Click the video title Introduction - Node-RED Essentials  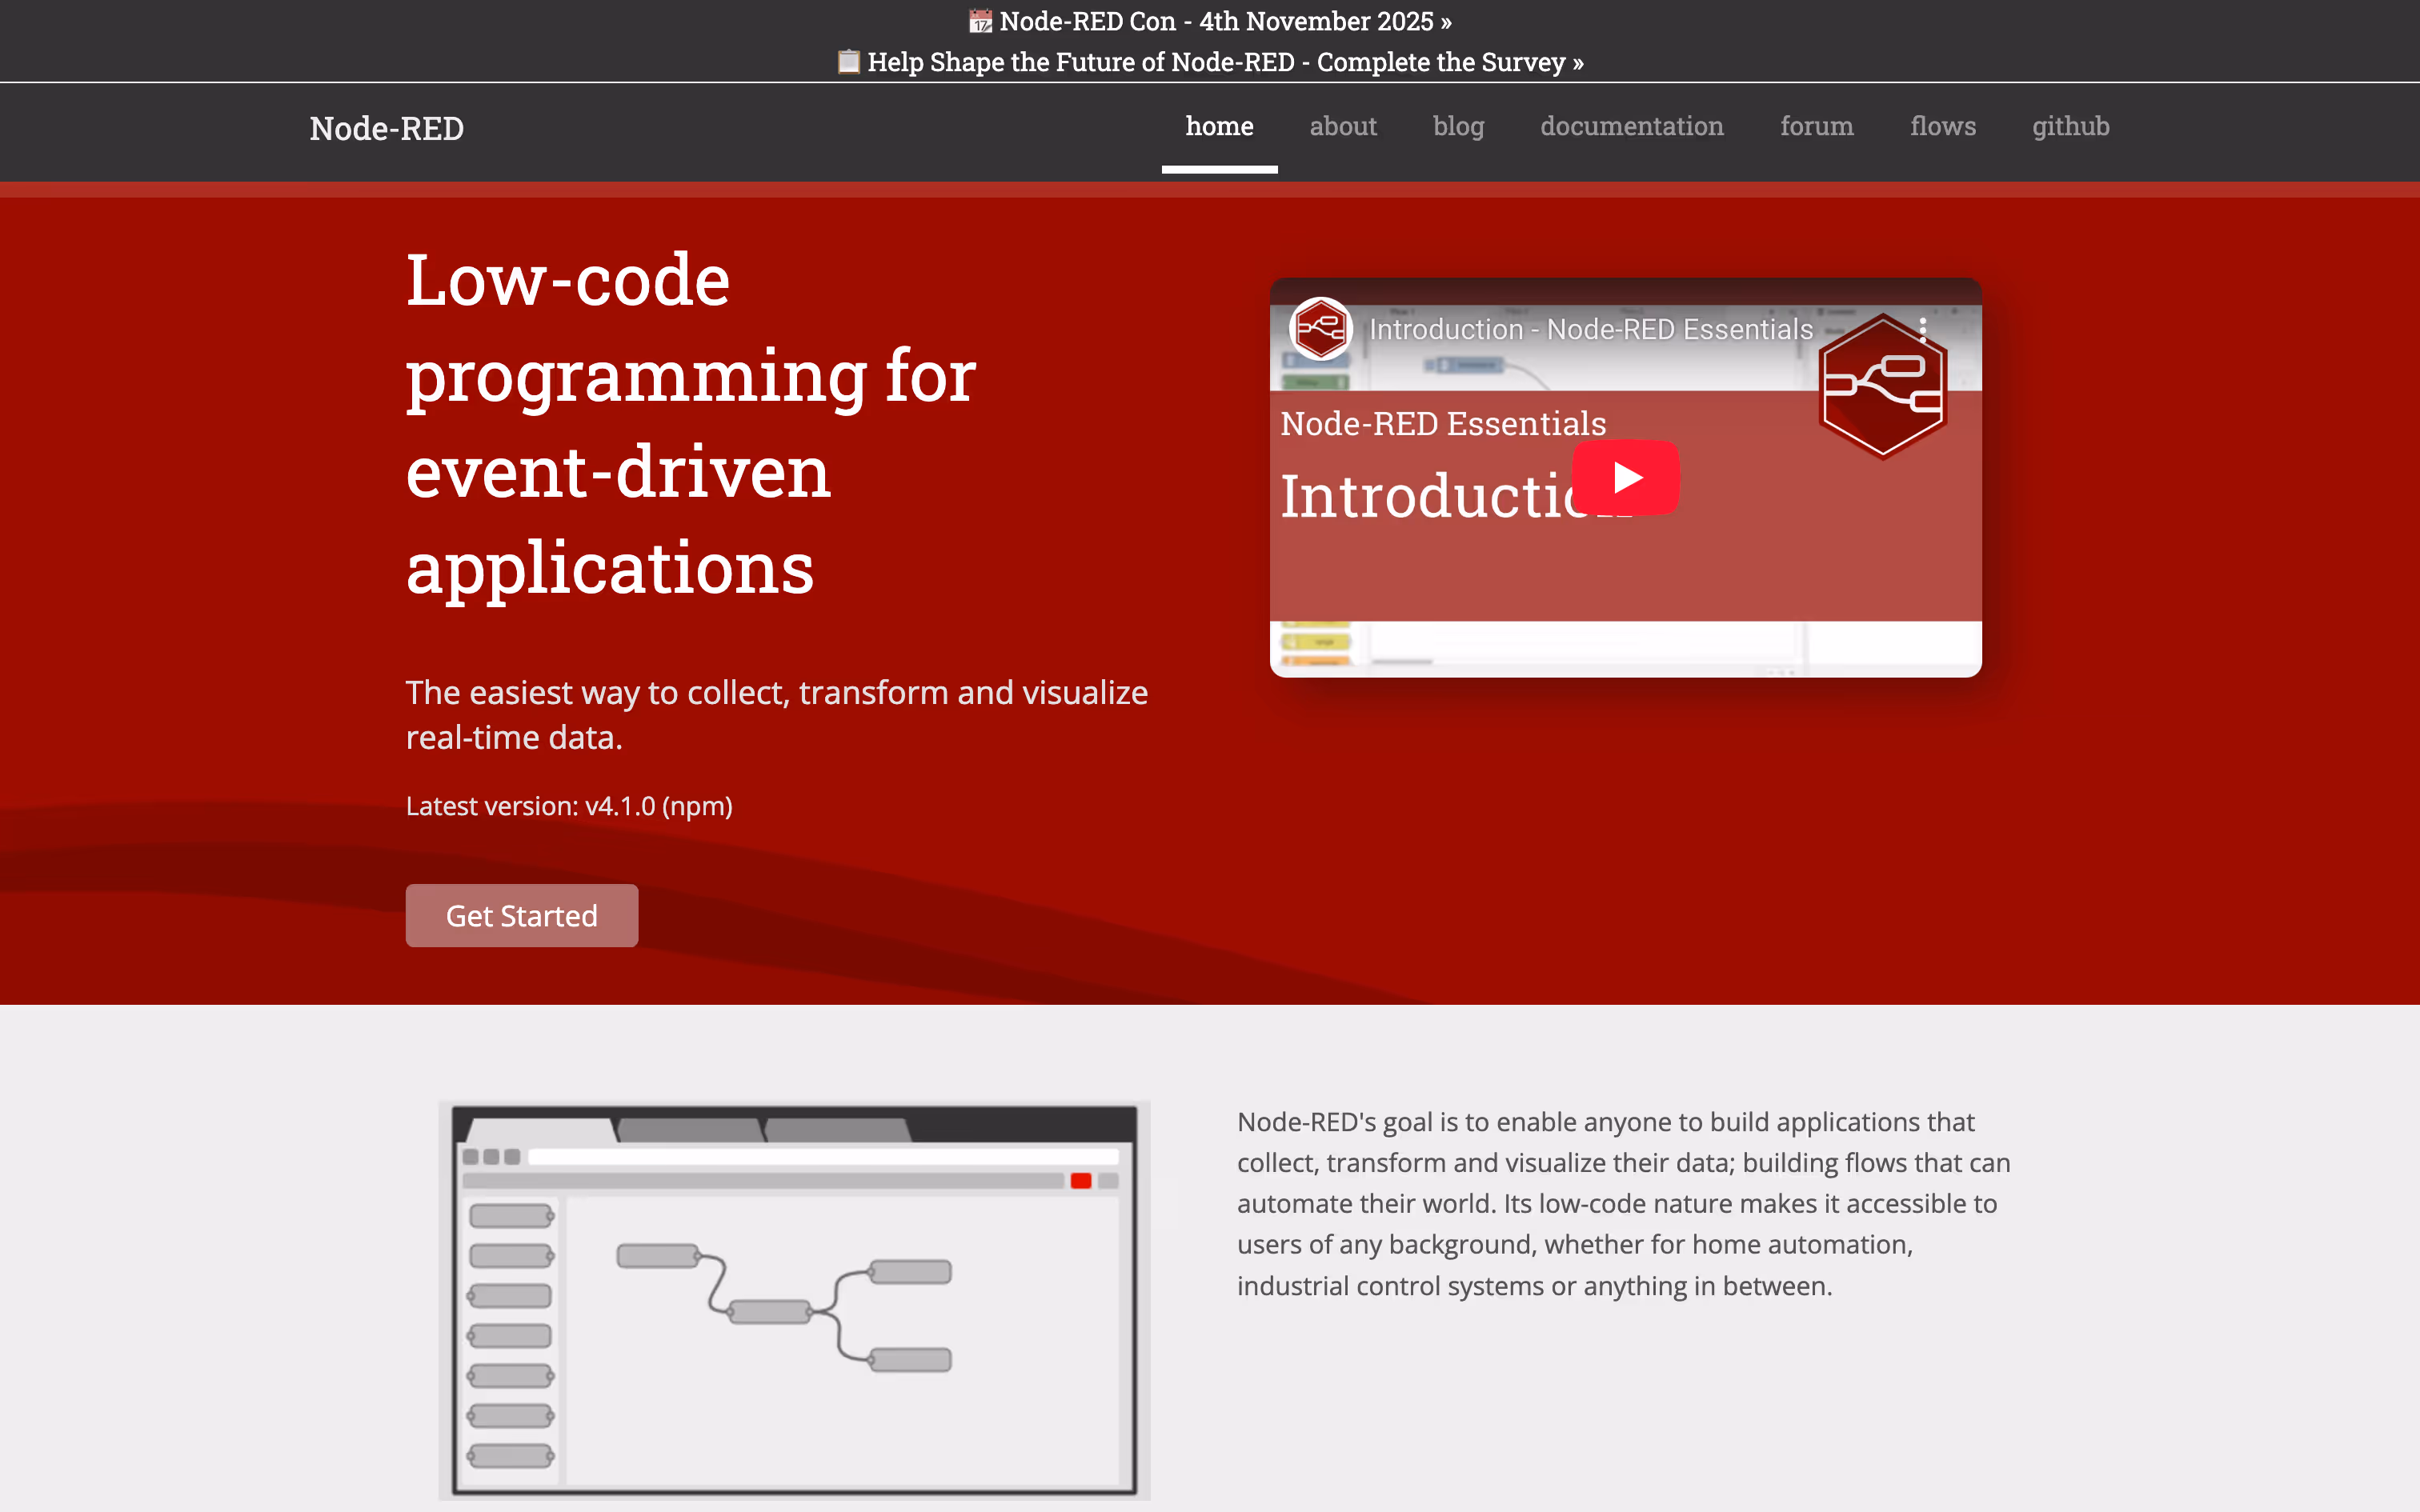tap(1590, 329)
